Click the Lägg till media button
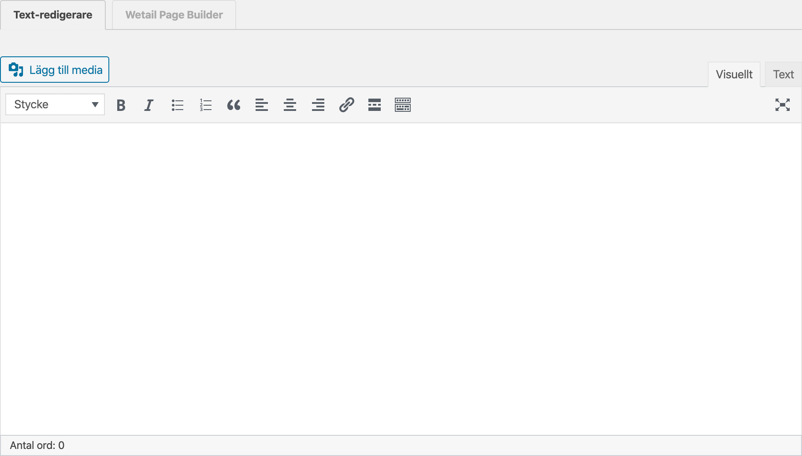Image resolution: width=802 pixels, height=456 pixels. [55, 70]
